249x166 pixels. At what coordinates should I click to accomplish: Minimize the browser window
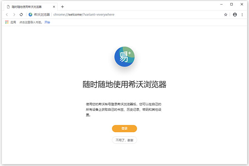tap(221, 5)
